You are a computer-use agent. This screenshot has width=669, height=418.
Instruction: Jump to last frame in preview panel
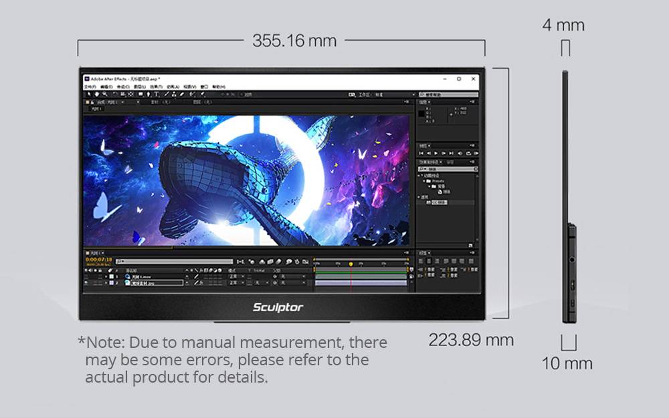[x=451, y=153]
